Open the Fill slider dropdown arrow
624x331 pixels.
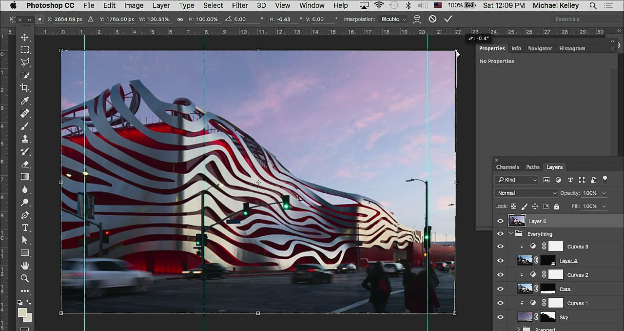[x=604, y=207]
